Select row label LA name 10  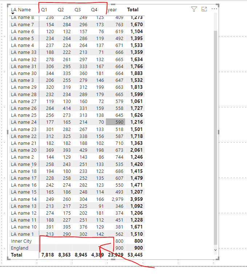click(24, 227)
